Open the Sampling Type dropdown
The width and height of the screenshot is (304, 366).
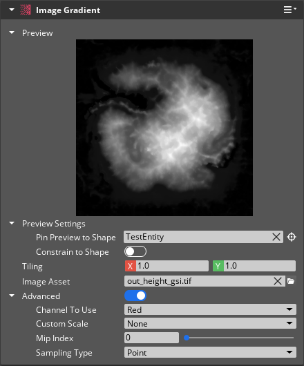point(210,352)
